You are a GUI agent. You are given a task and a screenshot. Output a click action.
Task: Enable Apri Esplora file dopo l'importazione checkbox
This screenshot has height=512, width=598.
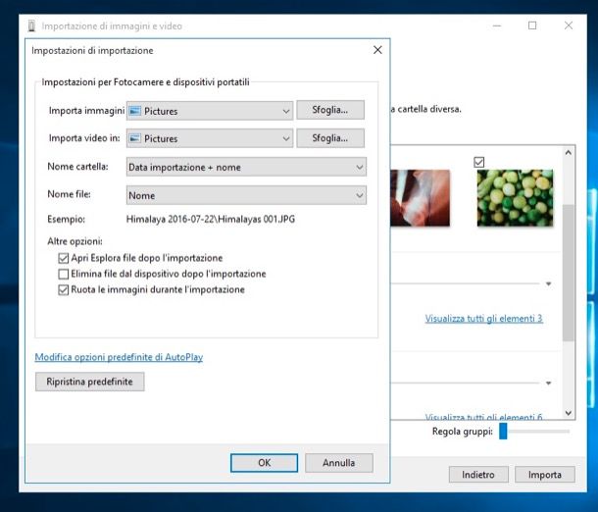coord(65,258)
